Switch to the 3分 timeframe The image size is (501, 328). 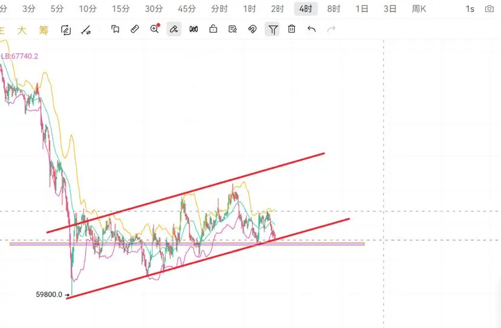tap(29, 9)
